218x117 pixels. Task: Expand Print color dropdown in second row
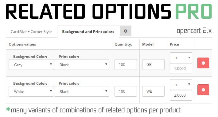point(82,91)
